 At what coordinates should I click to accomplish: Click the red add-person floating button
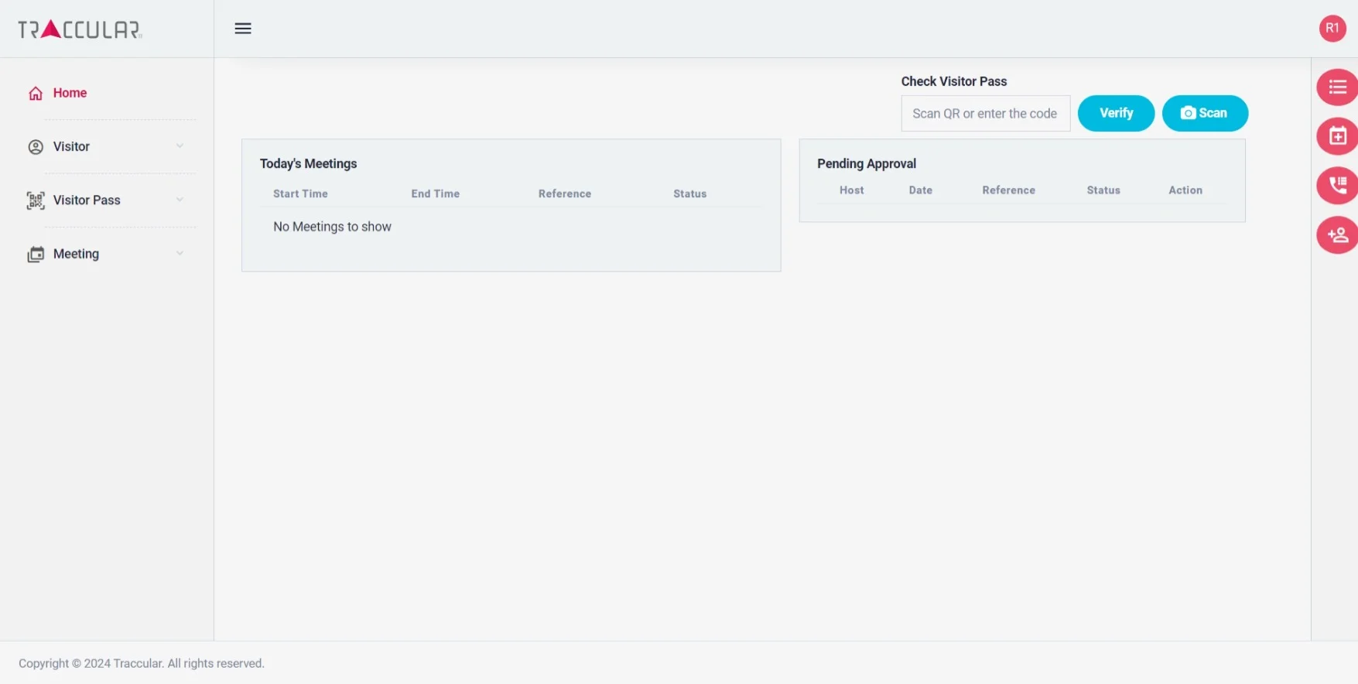1336,235
